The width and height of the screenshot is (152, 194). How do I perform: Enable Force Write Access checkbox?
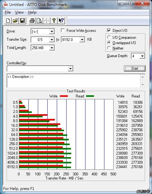coord(63,30)
